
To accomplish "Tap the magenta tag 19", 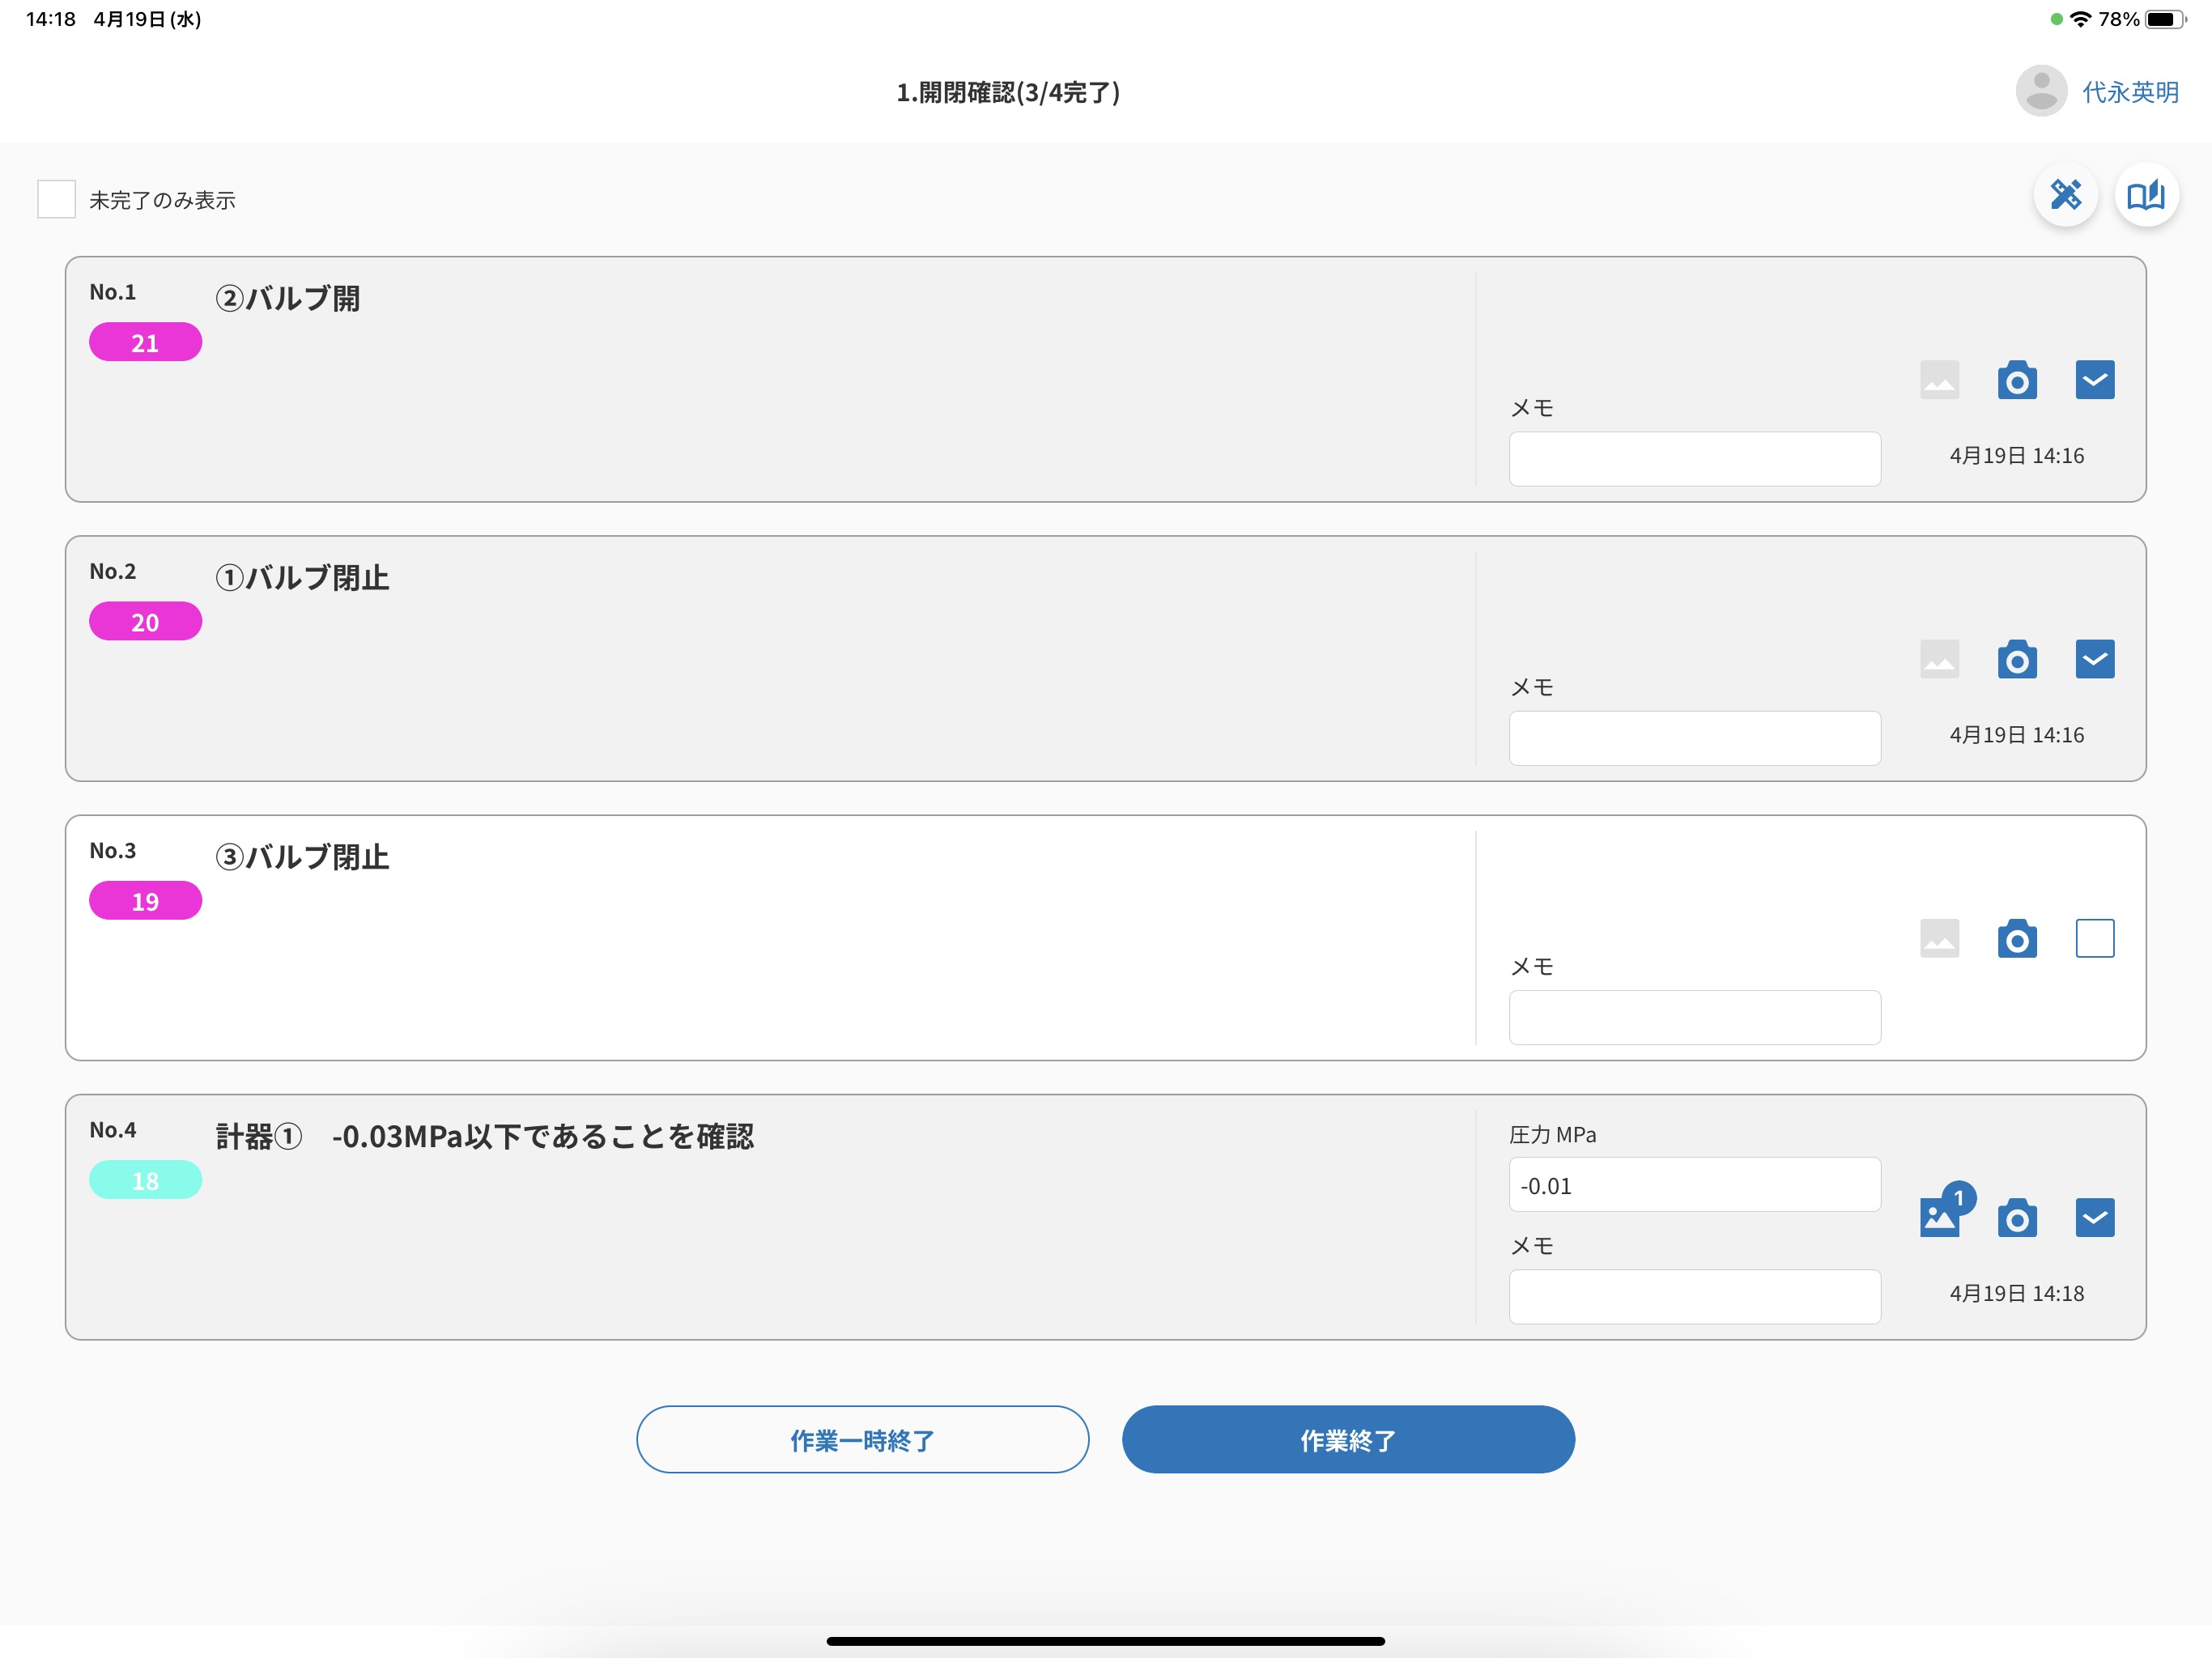I will (x=145, y=900).
